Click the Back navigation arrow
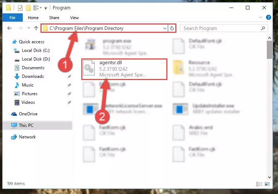The height and width of the screenshot is (194, 278). pos(9,28)
